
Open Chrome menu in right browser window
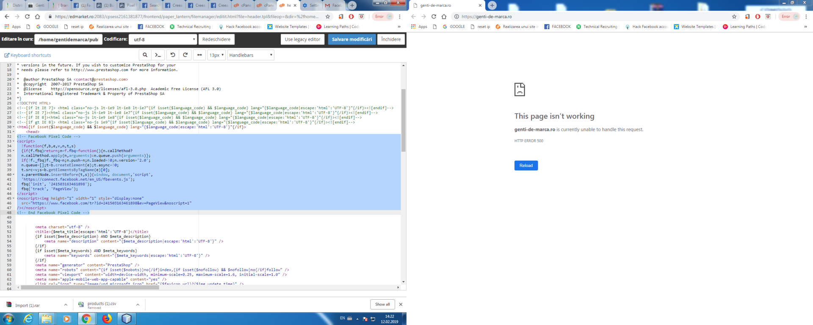click(x=806, y=17)
